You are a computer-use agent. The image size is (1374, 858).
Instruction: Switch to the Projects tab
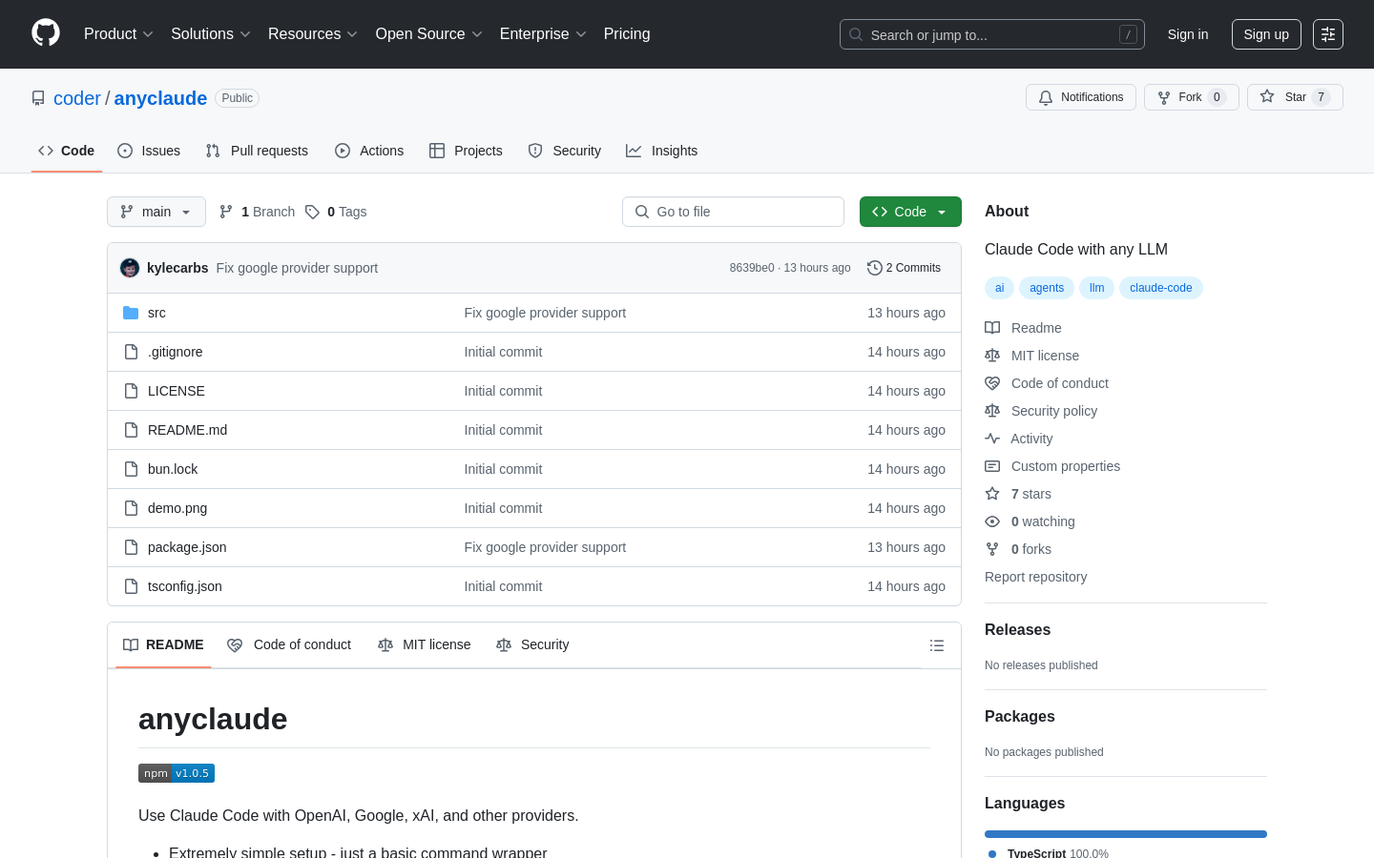(x=466, y=151)
